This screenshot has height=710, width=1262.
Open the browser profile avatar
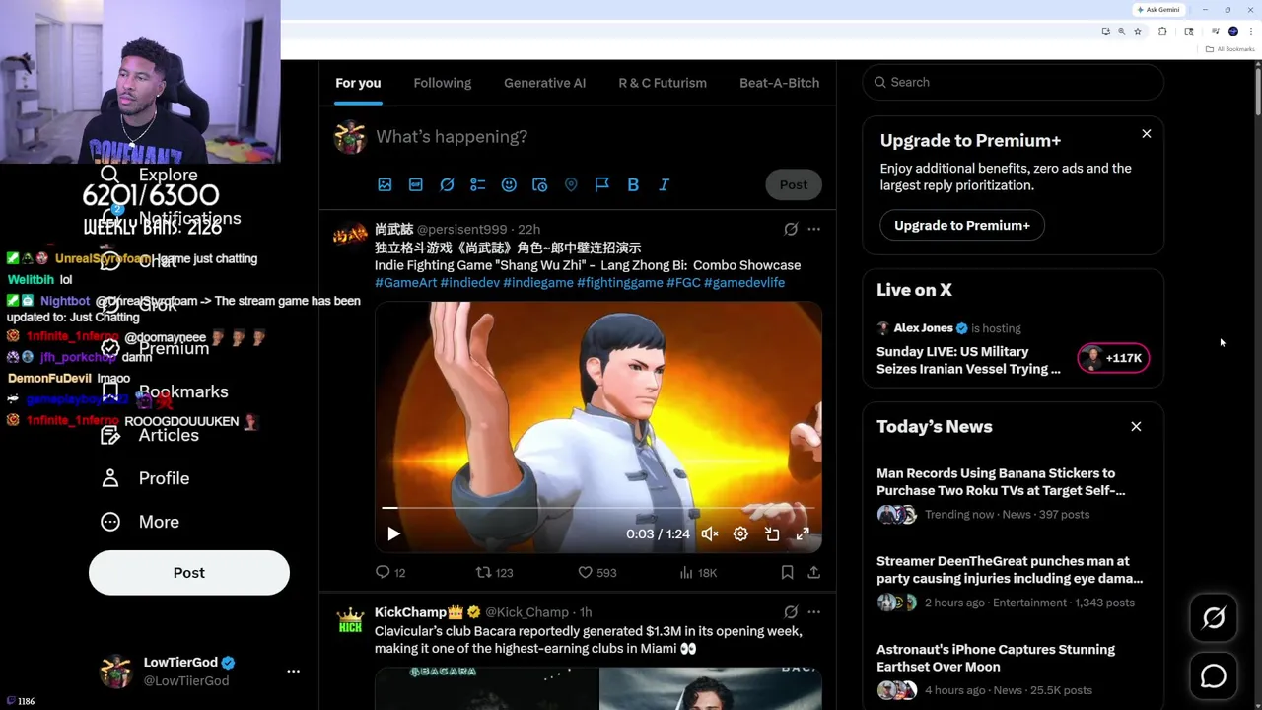pyautogui.click(x=1232, y=32)
